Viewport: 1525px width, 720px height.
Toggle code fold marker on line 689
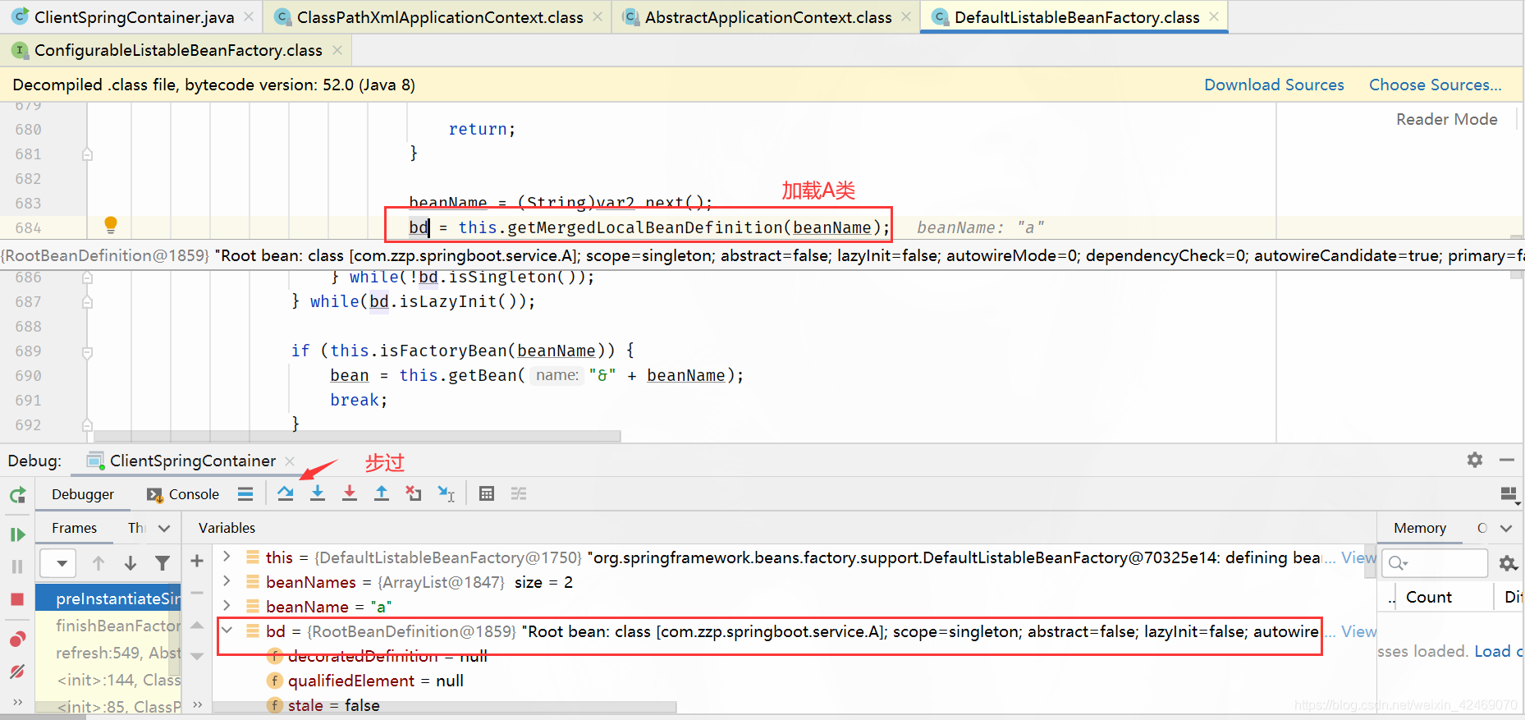88,352
